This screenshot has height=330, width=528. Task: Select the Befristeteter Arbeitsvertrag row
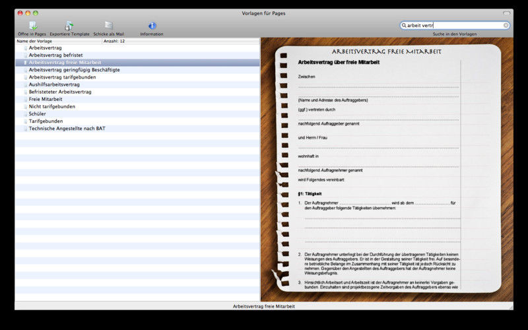tap(137, 92)
